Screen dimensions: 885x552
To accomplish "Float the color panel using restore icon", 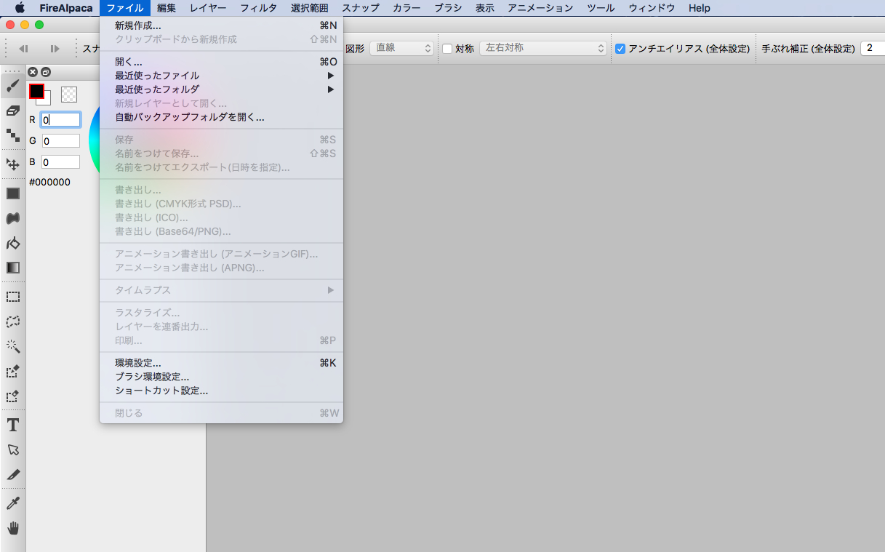I will (x=45, y=72).
